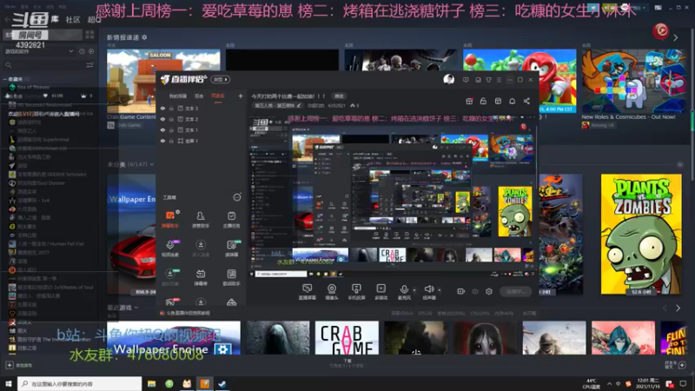
Task: Open the 歌词助手 tool
Action: coord(231,277)
